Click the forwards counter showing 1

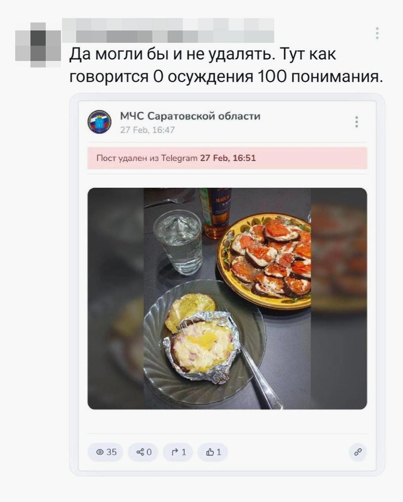178,452
